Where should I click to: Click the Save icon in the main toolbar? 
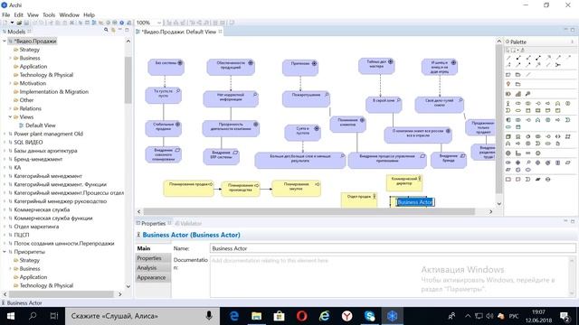pyautogui.click(x=26, y=23)
